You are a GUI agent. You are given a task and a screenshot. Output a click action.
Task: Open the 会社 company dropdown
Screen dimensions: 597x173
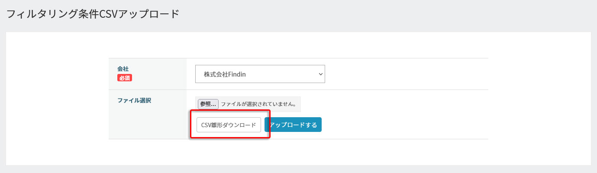(x=260, y=74)
